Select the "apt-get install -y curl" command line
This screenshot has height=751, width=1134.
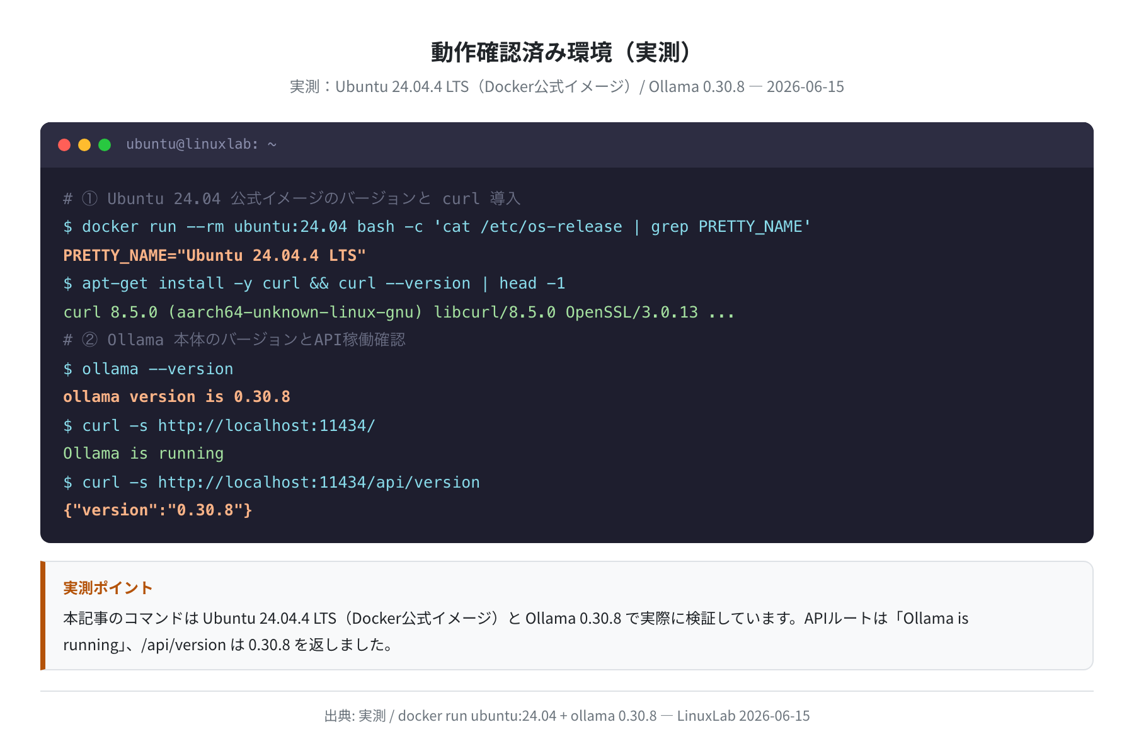pos(314,284)
